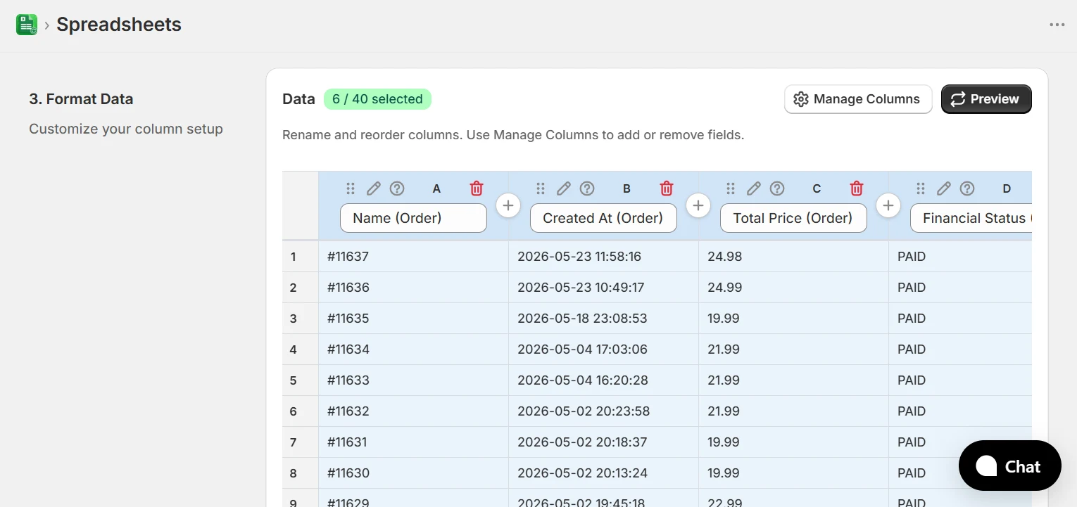Click date cell 2026-05-02 20:18:37
This screenshot has width=1077, height=507.
(603, 442)
